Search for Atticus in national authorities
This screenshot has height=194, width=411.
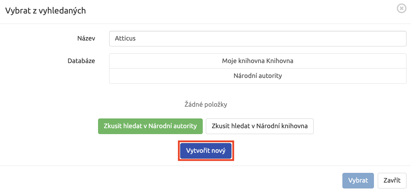(x=150, y=126)
